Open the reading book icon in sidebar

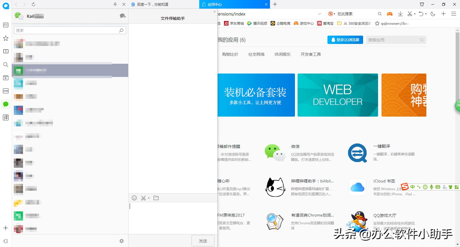6,51
